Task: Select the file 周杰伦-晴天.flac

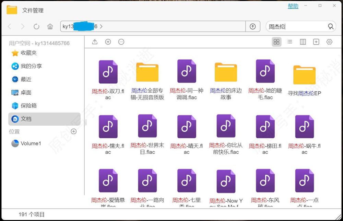Action: 187,135
